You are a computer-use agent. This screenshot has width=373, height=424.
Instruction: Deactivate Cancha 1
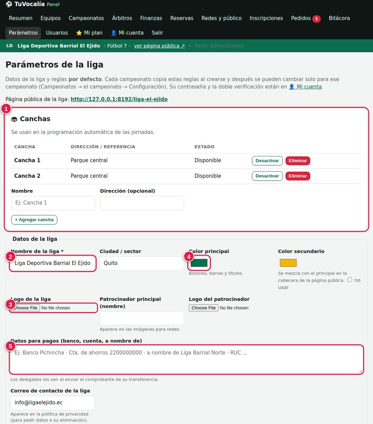267,160
